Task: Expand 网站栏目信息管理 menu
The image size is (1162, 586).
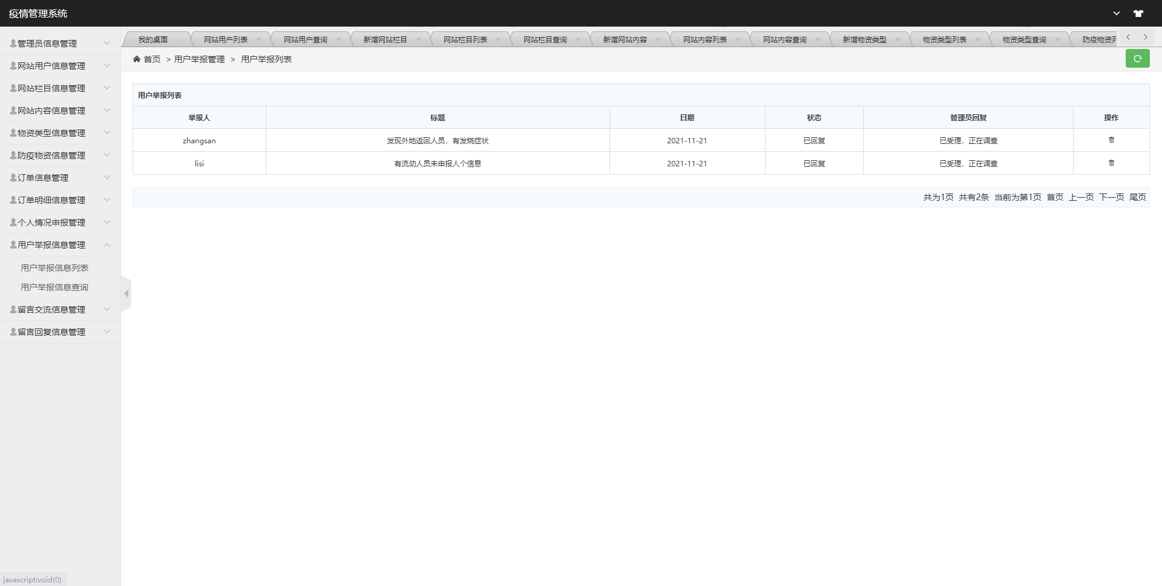Action: coord(60,88)
